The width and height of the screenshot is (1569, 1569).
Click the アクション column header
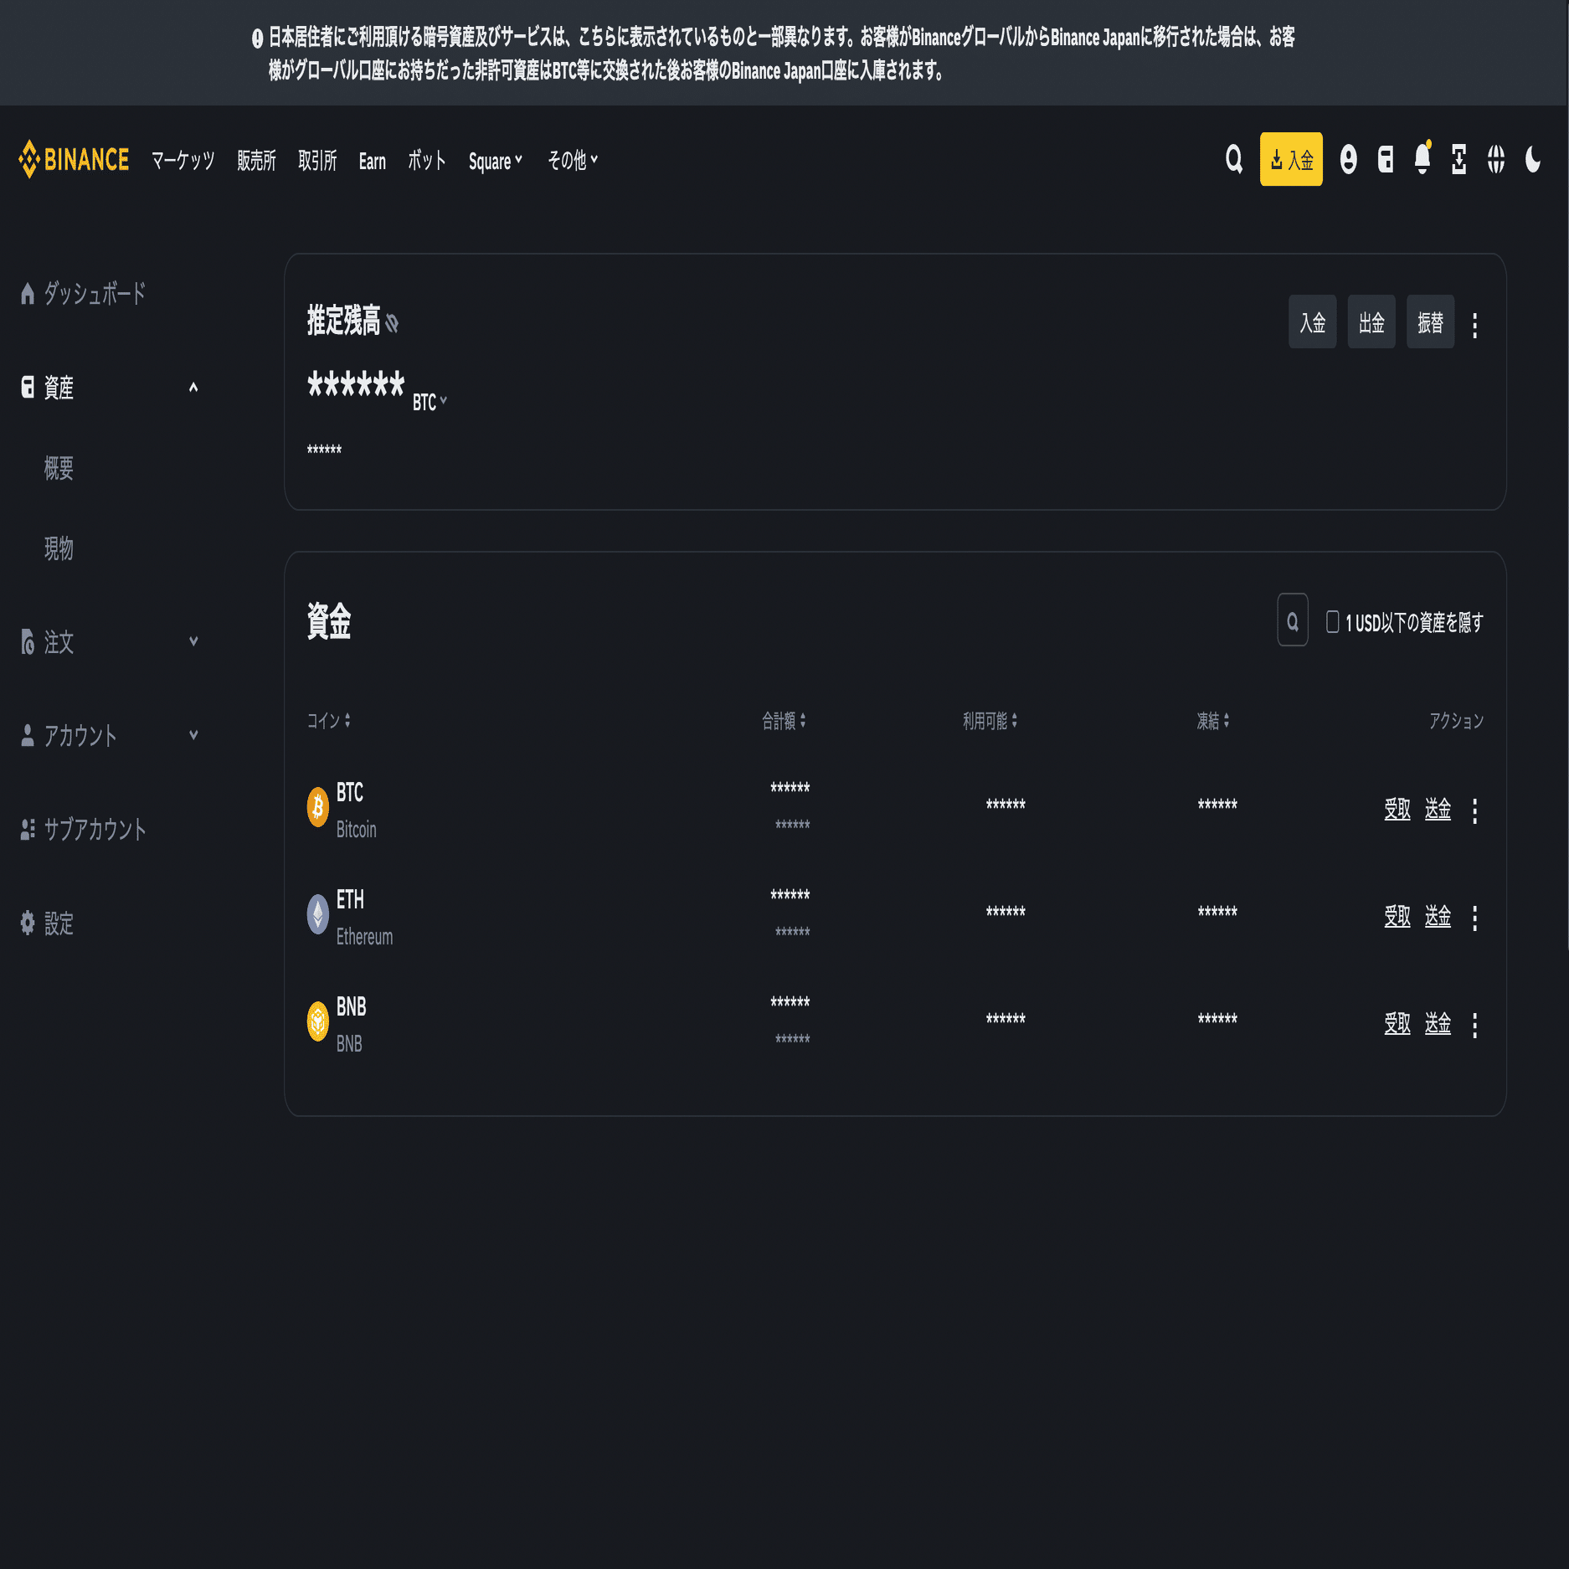click(x=1456, y=720)
